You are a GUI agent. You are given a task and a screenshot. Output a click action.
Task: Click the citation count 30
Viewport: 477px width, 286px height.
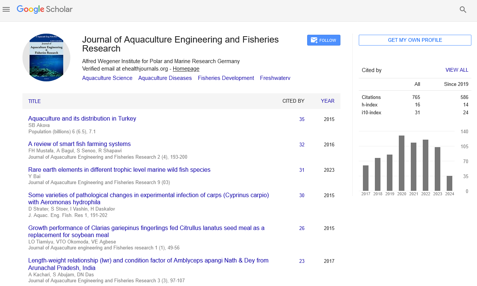click(x=302, y=196)
